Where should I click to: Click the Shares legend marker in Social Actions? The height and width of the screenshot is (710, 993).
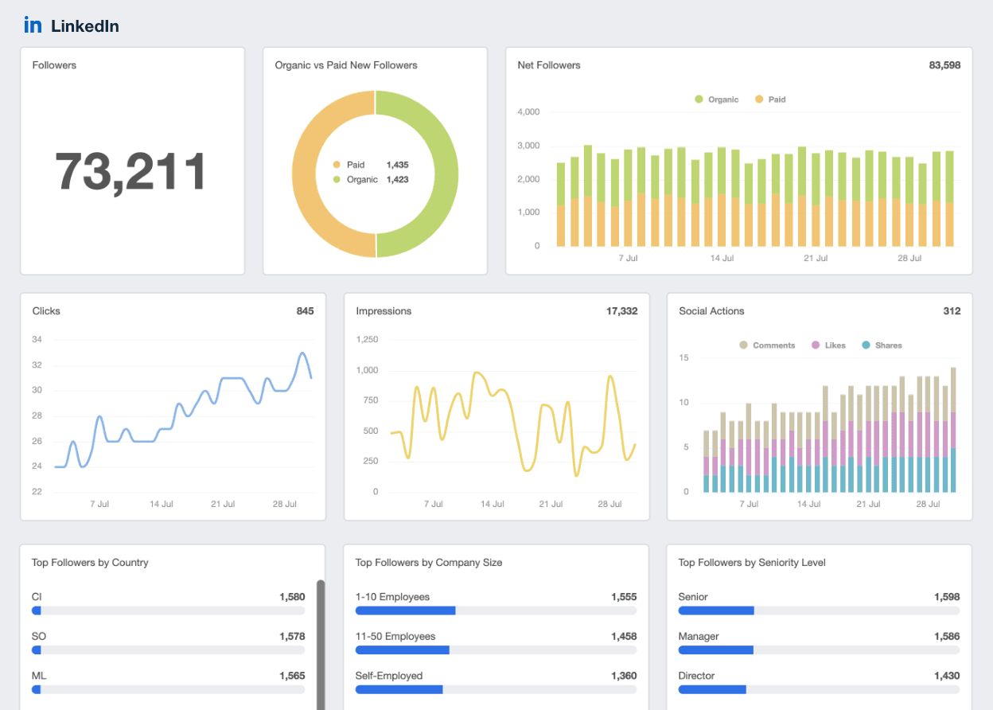(867, 345)
